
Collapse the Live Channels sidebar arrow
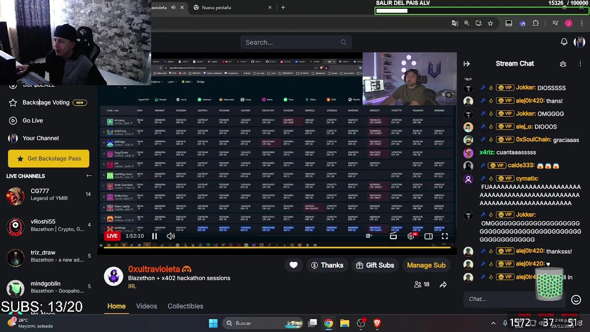pyautogui.click(x=89, y=176)
